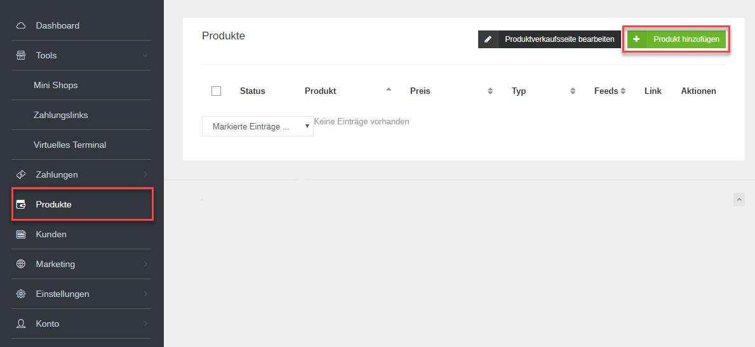The width and height of the screenshot is (755, 347).
Task: Click the Dashboard cloud icon
Action: click(x=21, y=26)
